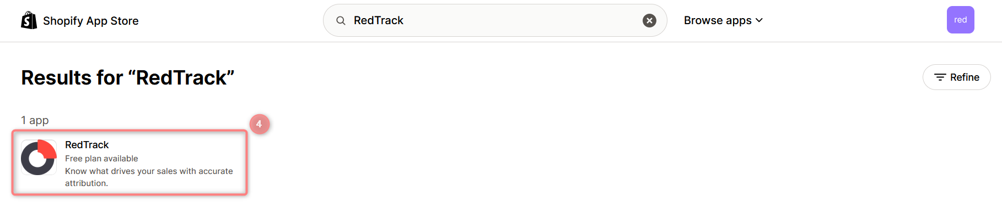Click the 'Results for RedTrack' heading
The height and width of the screenshot is (202, 1002).
128,77
